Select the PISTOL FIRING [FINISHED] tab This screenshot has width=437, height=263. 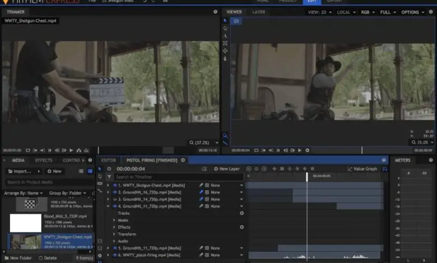[152, 160]
